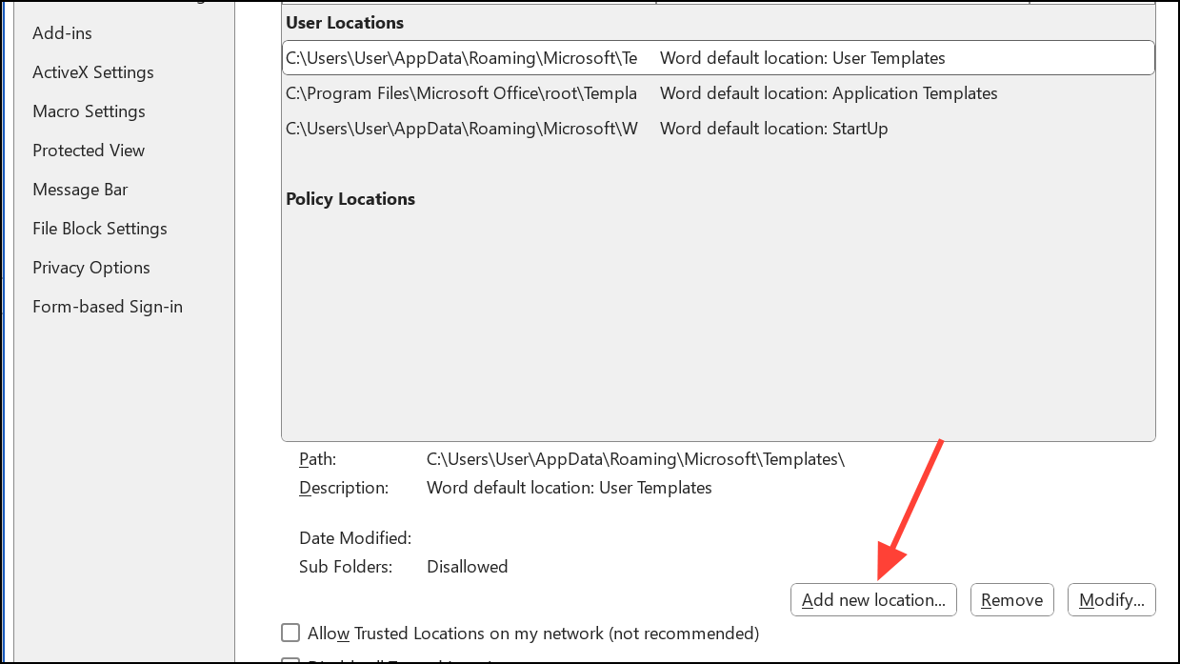Show File Block Settings
The width and height of the screenshot is (1180, 664).
click(99, 229)
